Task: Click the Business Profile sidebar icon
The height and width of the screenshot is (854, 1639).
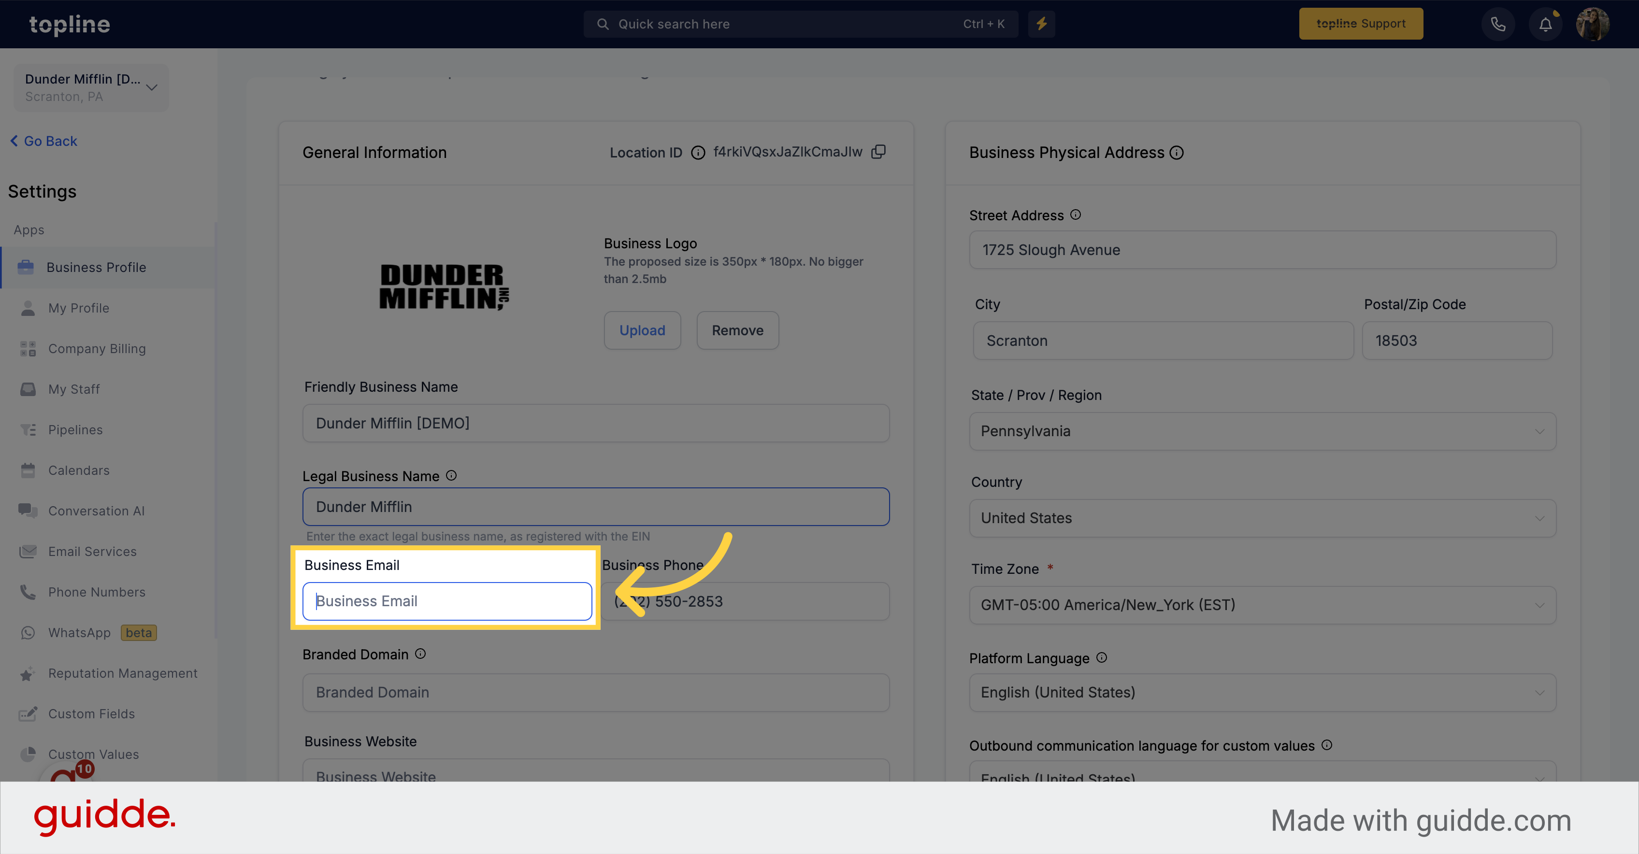Action: point(27,267)
